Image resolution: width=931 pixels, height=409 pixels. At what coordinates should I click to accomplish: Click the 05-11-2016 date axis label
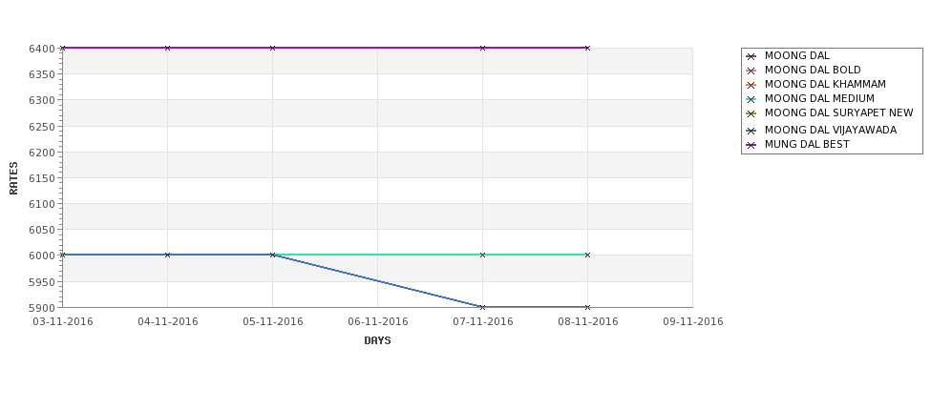[x=272, y=321]
